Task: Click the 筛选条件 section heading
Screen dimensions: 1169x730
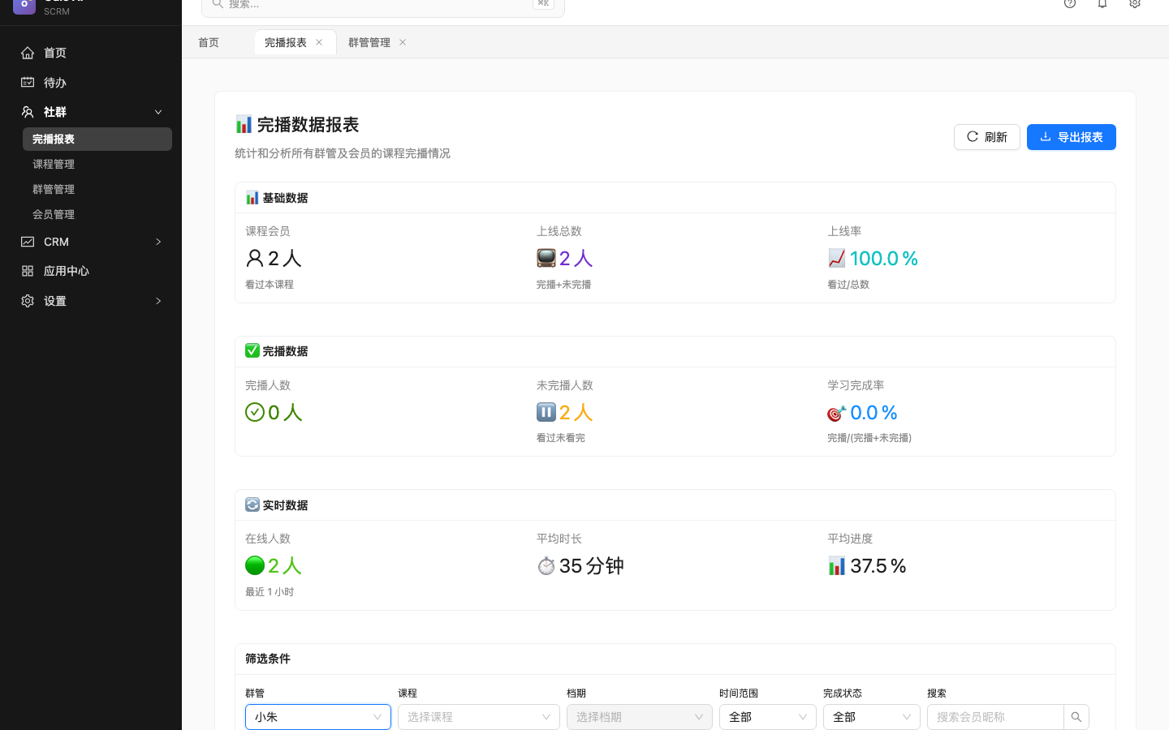Action: pyautogui.click(x=268, y=659)
